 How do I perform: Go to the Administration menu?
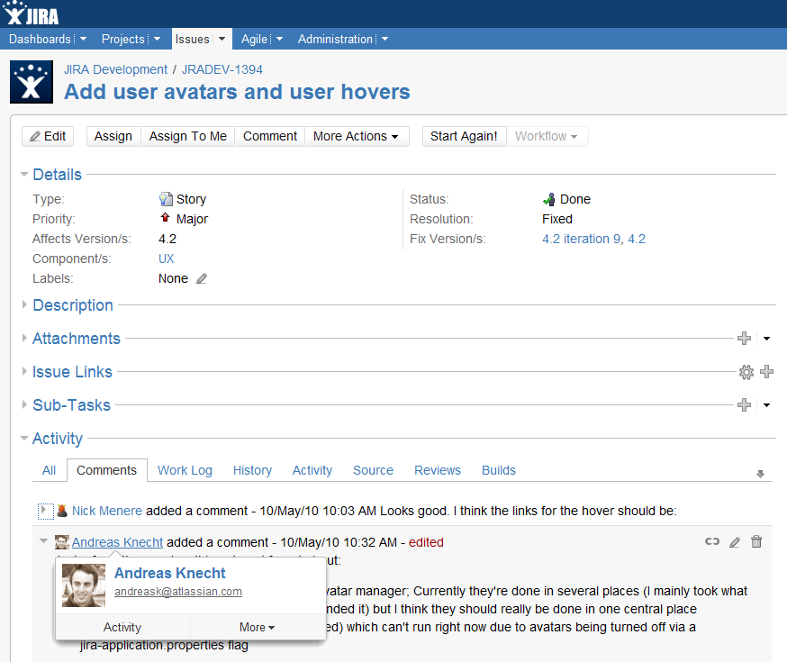(x=335, y=39)
